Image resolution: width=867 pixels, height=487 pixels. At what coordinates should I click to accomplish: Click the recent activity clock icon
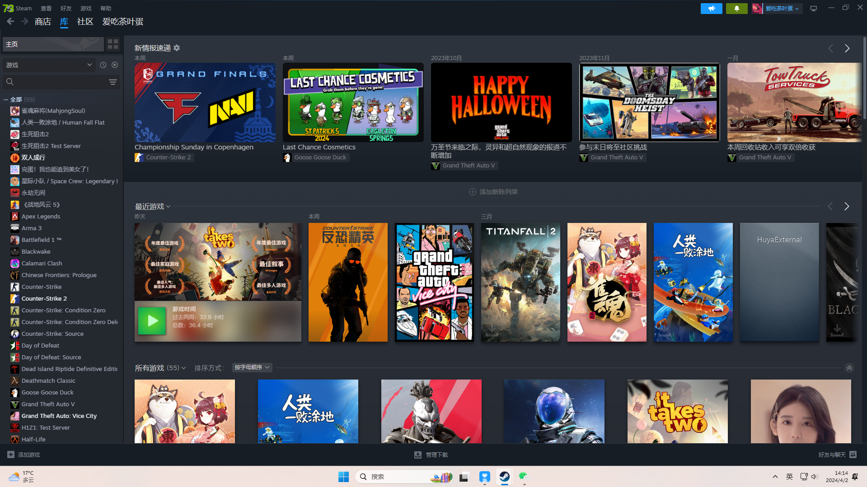click(x=103, y=65)
